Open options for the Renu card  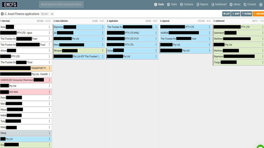pyautogui.click(x=103, y=45)
